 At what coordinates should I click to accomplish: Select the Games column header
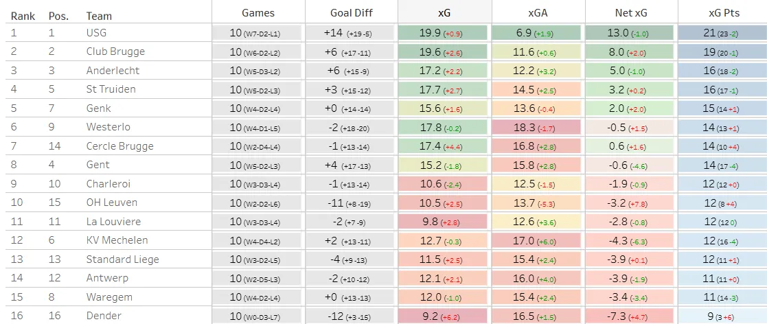(x=257, y=13)
